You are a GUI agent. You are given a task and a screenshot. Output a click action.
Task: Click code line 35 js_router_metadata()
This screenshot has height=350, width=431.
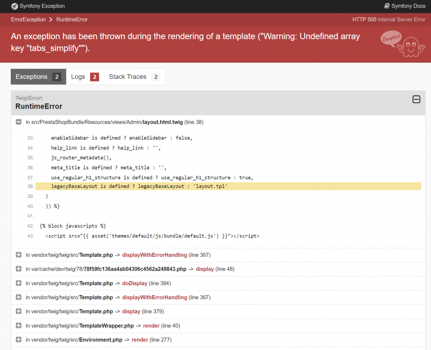click(81, 157)
